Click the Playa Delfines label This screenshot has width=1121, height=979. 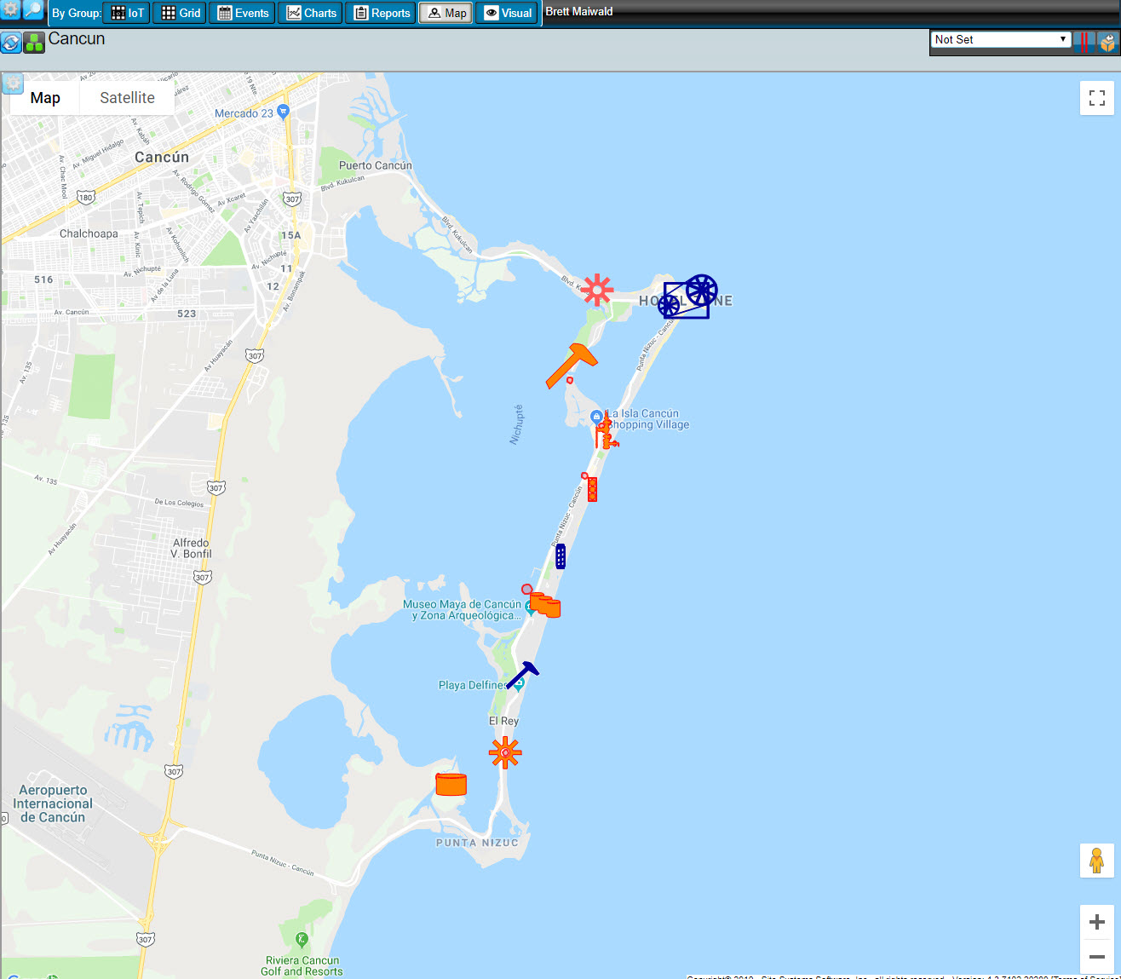click(473, 685)
